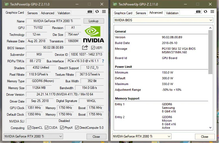219x143 pixels.
Task: Click the Driver Version field
Action: click(x=65, y=94)
